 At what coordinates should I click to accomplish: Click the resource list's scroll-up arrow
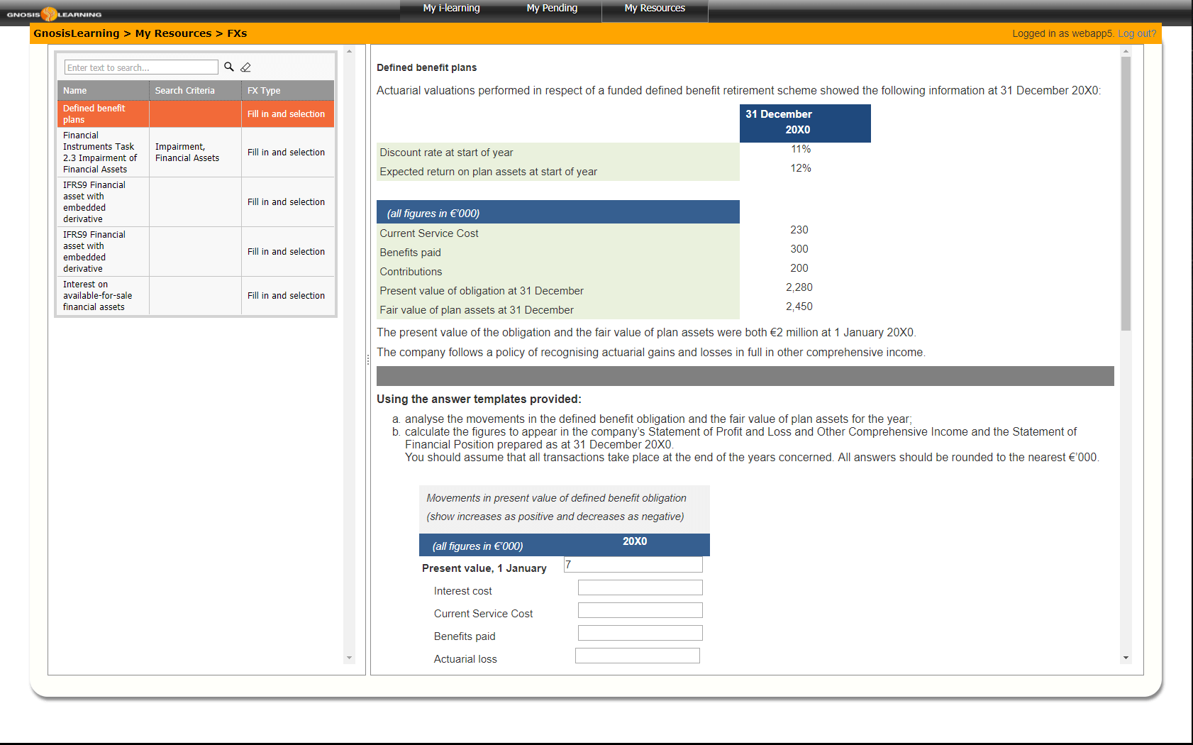(349, 51)
